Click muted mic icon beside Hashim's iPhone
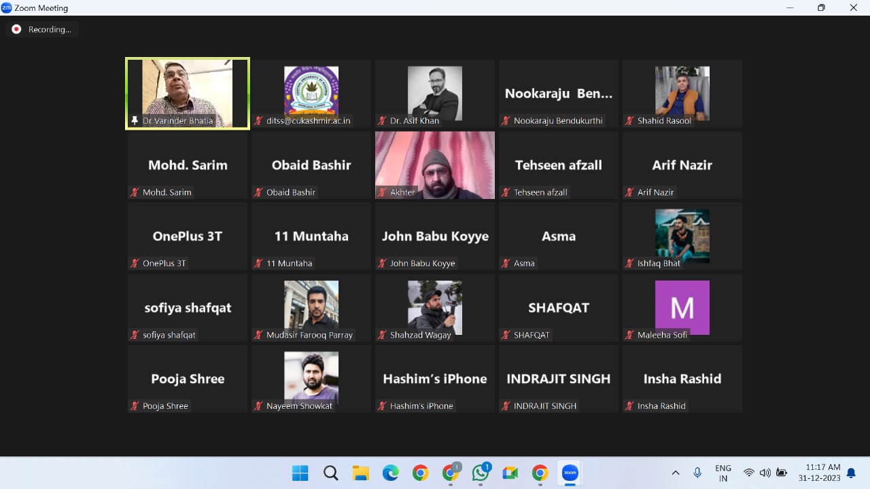 point(382,406)
